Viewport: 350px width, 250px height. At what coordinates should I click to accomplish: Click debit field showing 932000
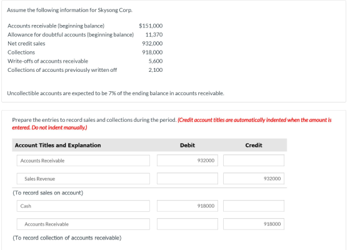point(187,161)
